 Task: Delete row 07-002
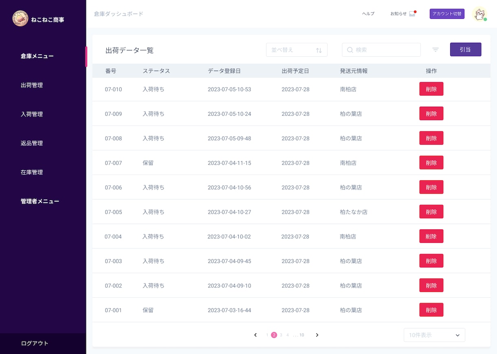click(431, 285)
